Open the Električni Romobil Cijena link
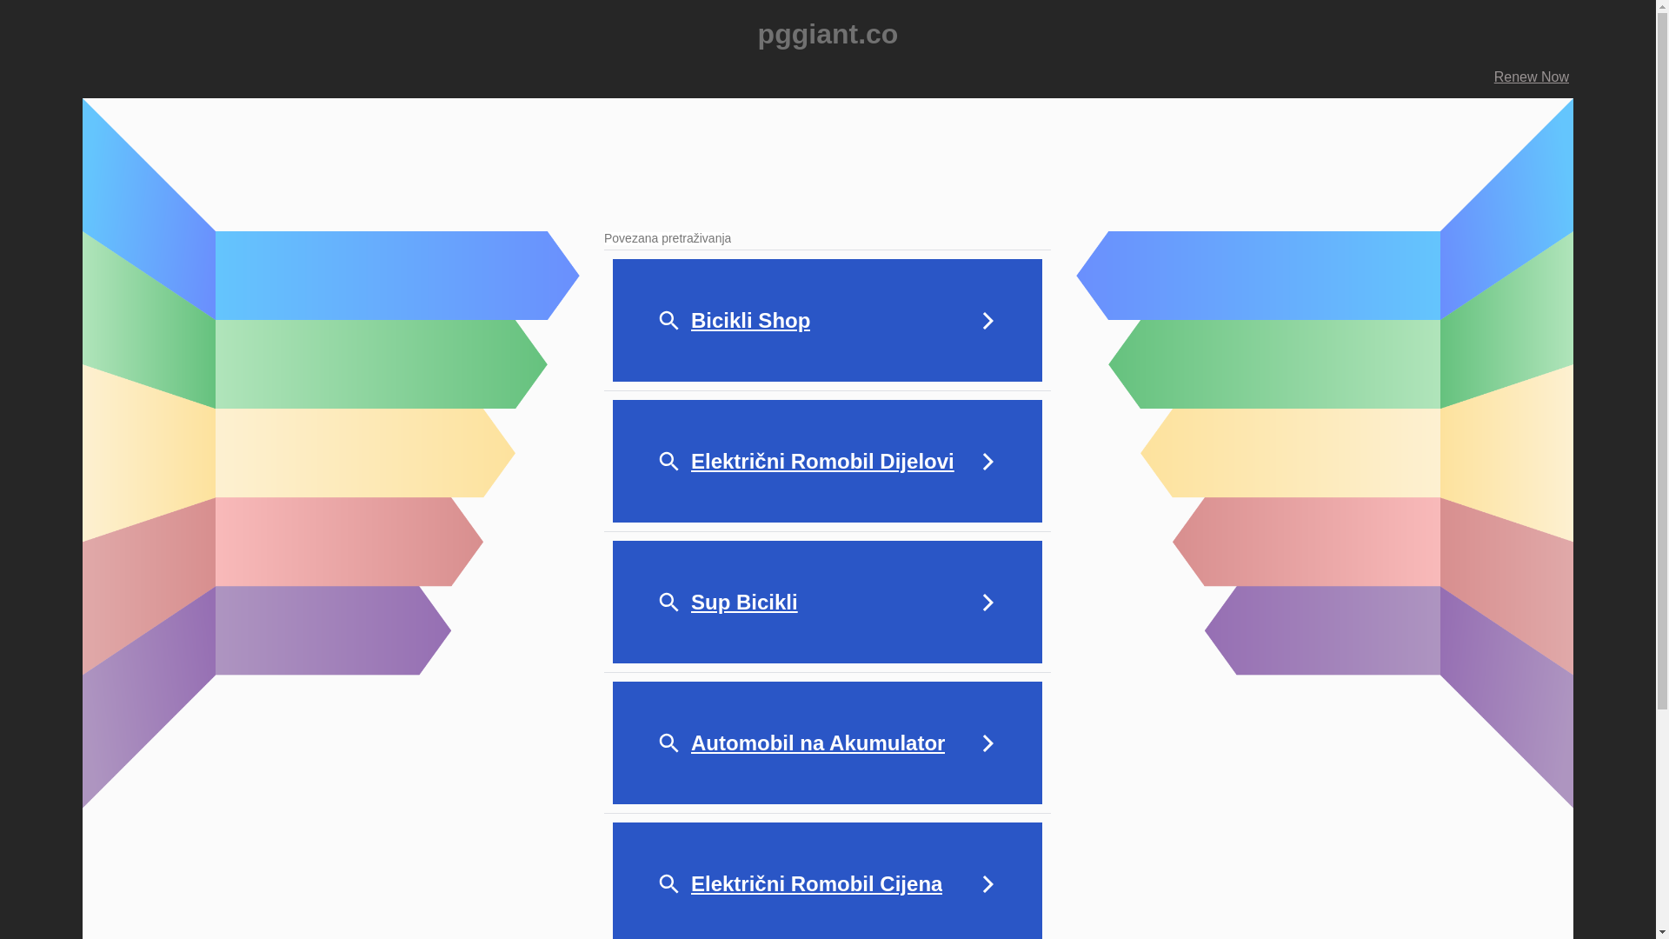The image size is (1669, 939). pos(816,884)
